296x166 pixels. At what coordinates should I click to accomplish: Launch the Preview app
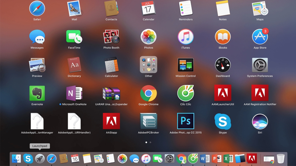37,65
